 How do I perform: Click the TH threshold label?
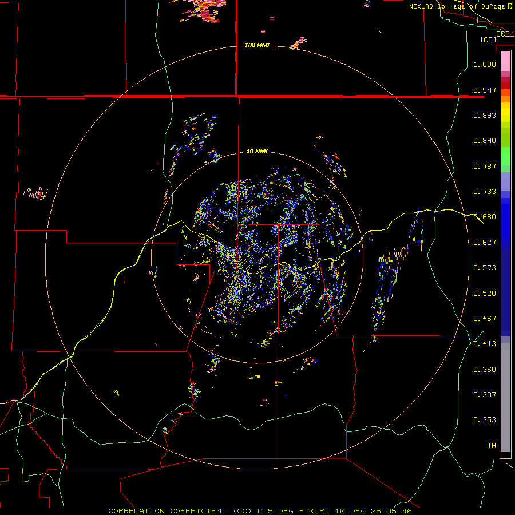coord(492,446)
